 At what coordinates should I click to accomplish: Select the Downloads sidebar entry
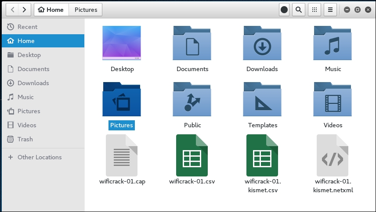click(x=33, y=83)
